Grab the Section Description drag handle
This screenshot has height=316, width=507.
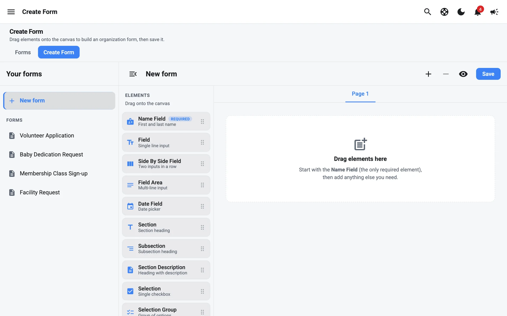(202, 270)
